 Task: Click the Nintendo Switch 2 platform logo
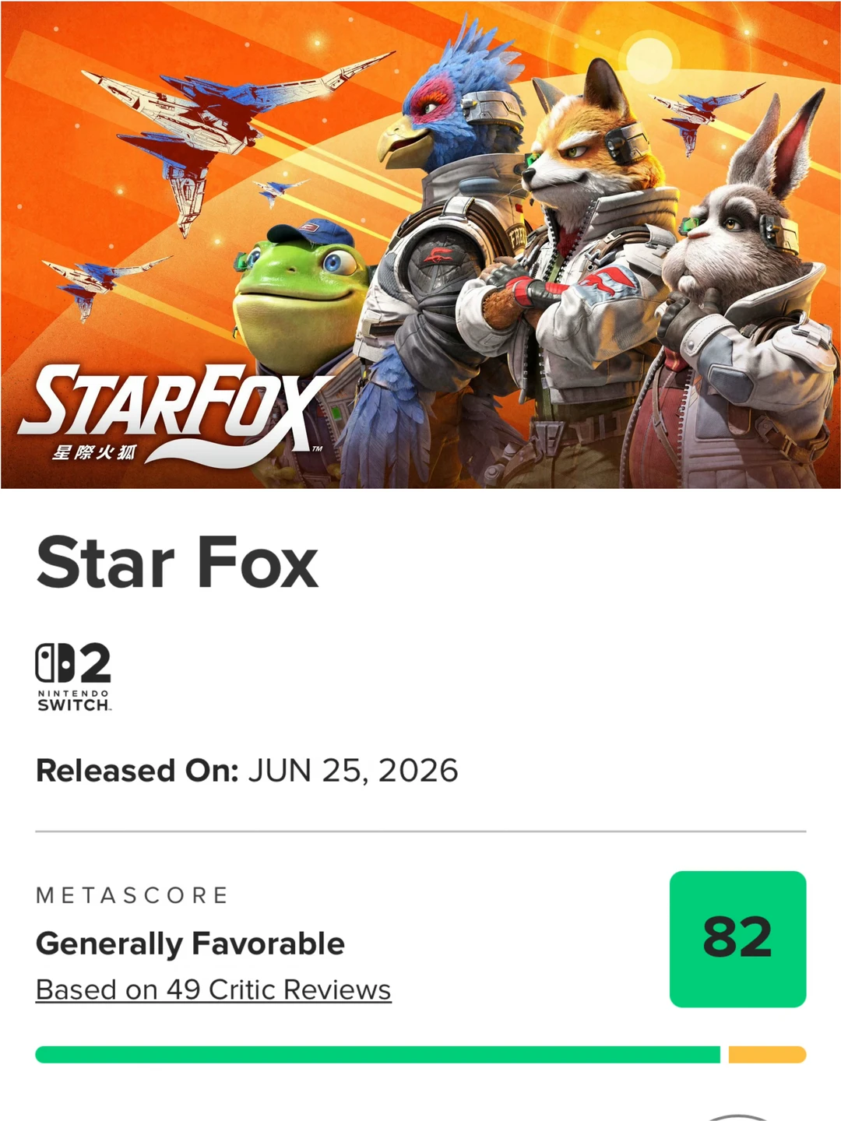[x=73, y=676]
